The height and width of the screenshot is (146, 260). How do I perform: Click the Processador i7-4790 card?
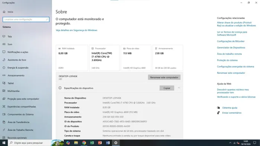(104, 58)
